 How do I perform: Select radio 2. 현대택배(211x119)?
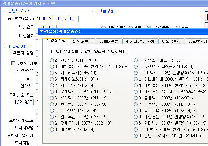[x=52, y=60]
